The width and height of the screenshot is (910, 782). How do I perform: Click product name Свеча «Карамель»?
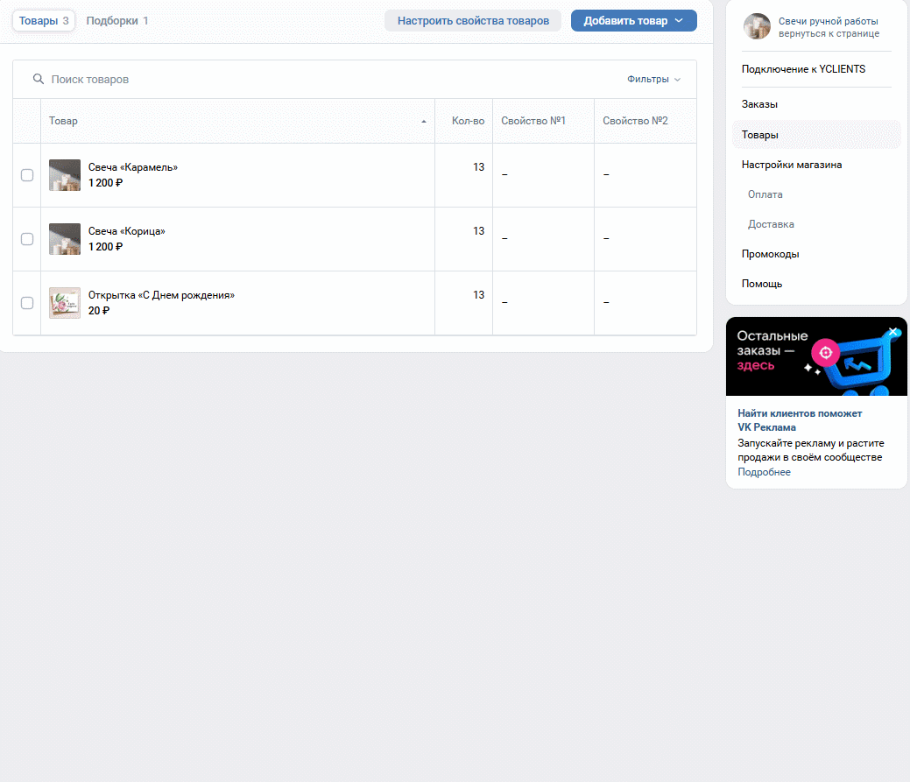tap(133, 167)
